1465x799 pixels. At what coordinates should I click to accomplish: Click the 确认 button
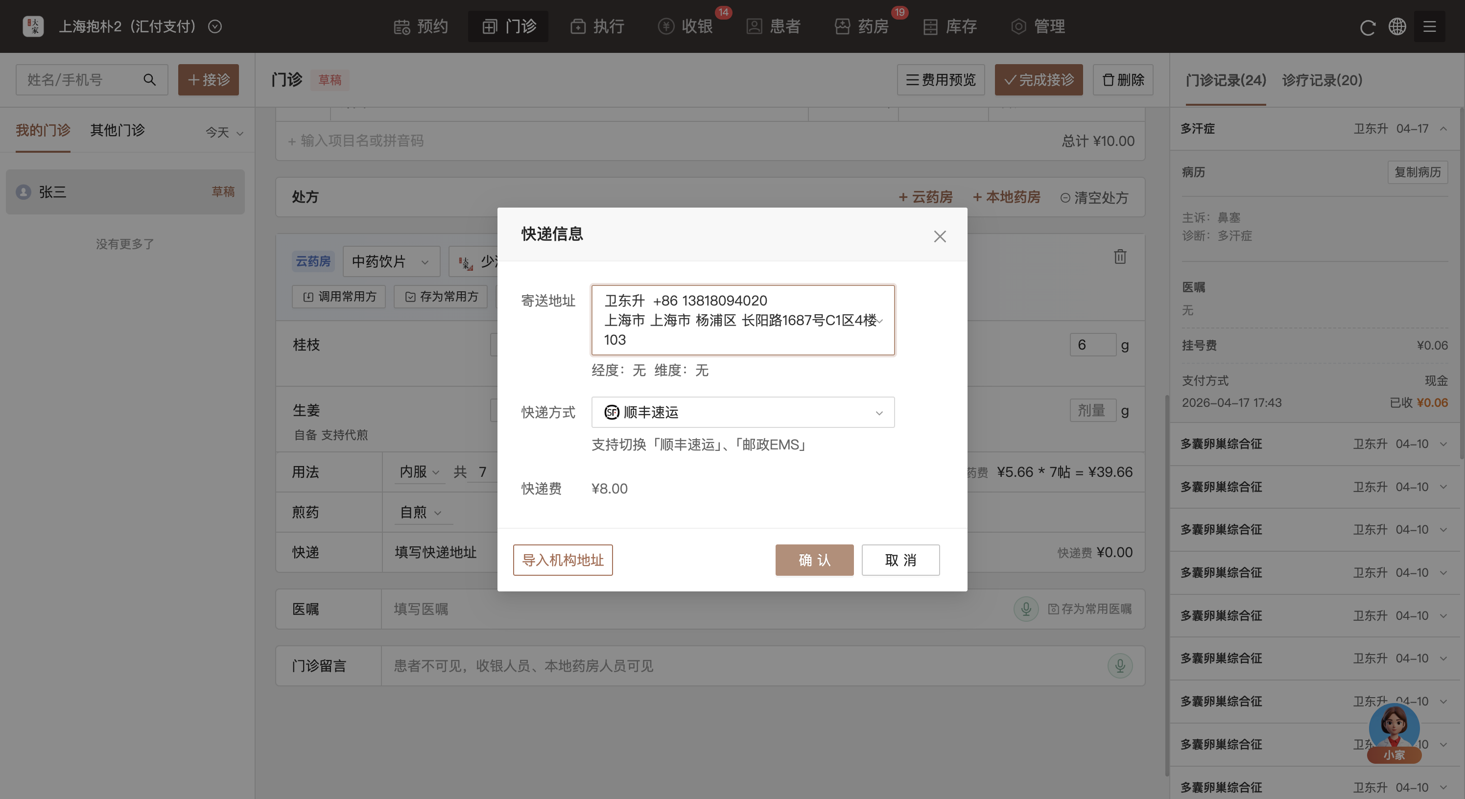point(814,560)
